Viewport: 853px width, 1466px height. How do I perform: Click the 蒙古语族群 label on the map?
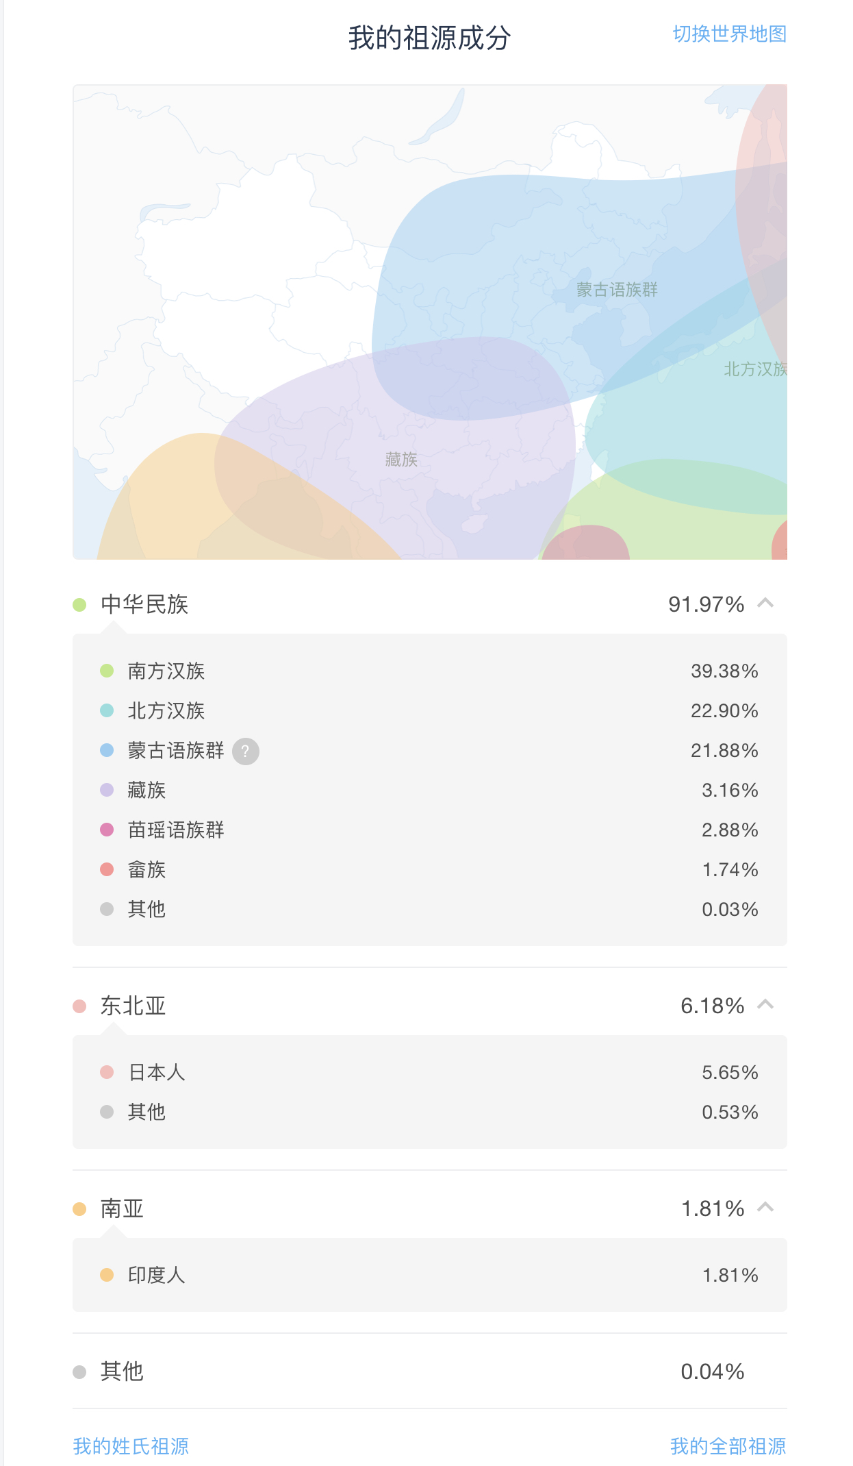click(x=617, y=290)
